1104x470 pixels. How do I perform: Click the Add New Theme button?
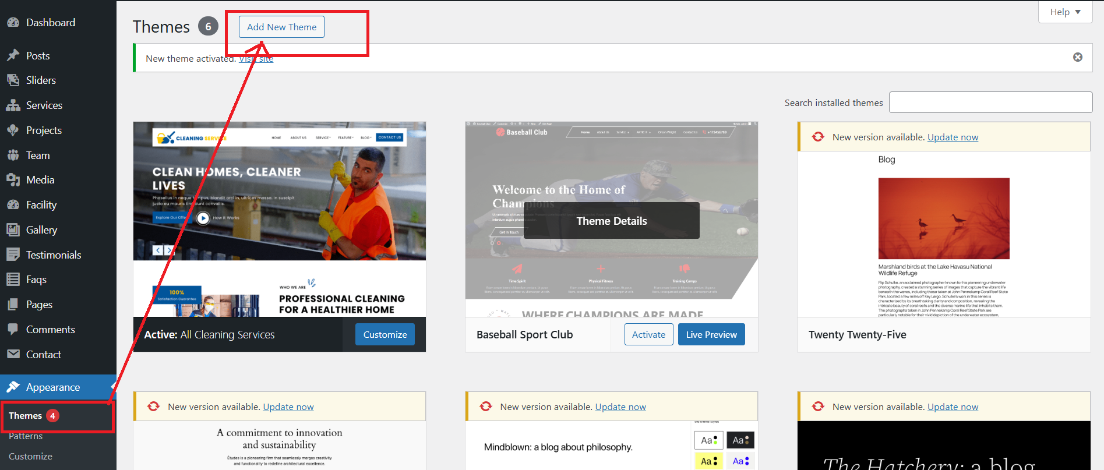click(x=281, y=27)
